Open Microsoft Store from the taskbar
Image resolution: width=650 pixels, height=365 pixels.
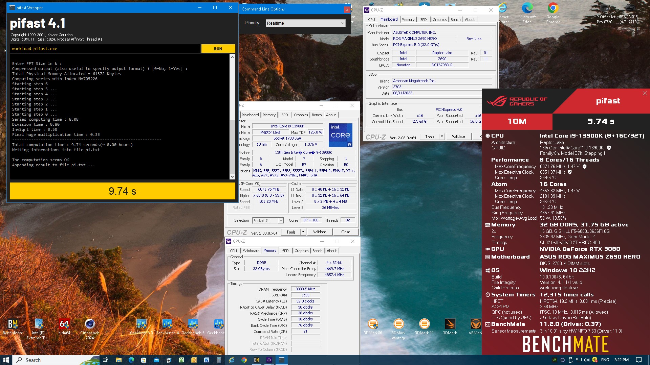(x=144, y=360)
